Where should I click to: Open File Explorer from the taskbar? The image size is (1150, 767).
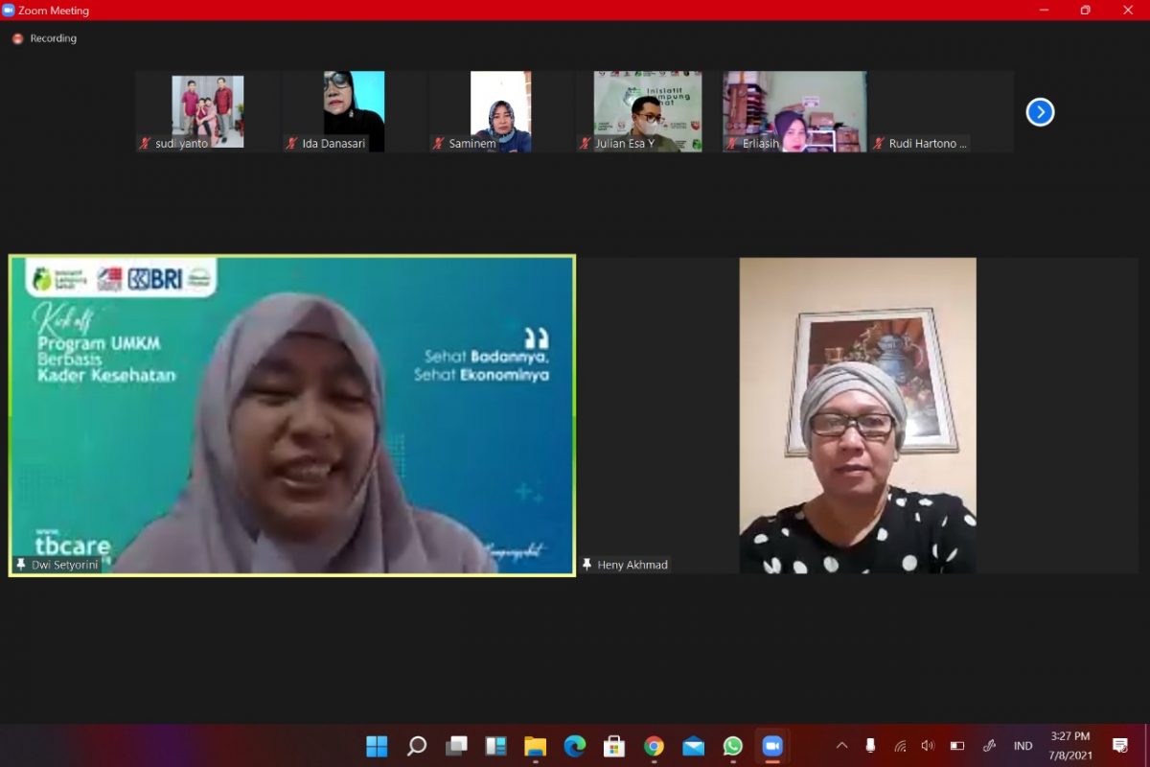[535, 746]
